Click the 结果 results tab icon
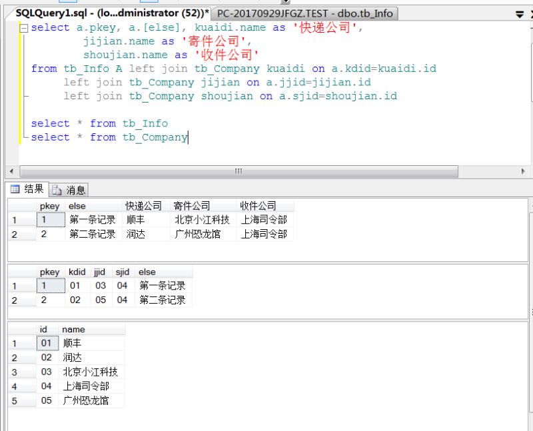 (x=15, y=189)
